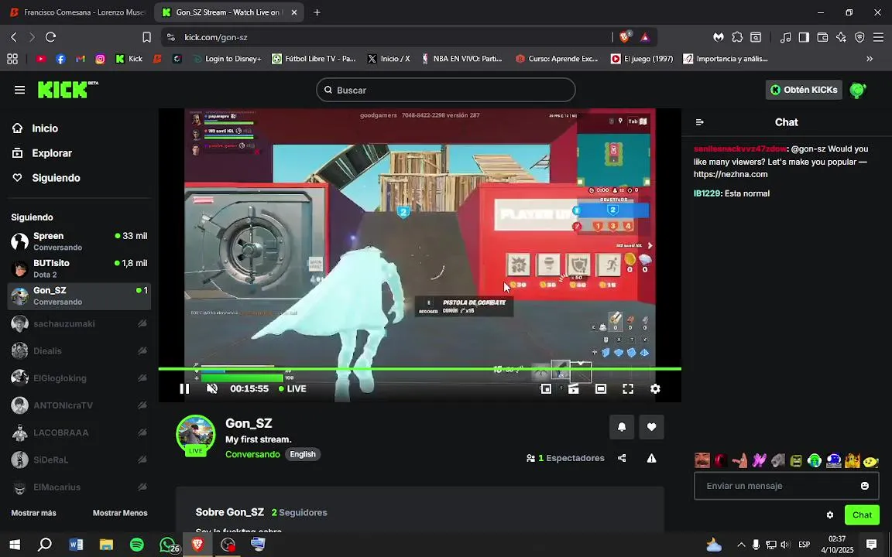Send message with green Chat button
892x557 pixels.
tap(862, 515)
